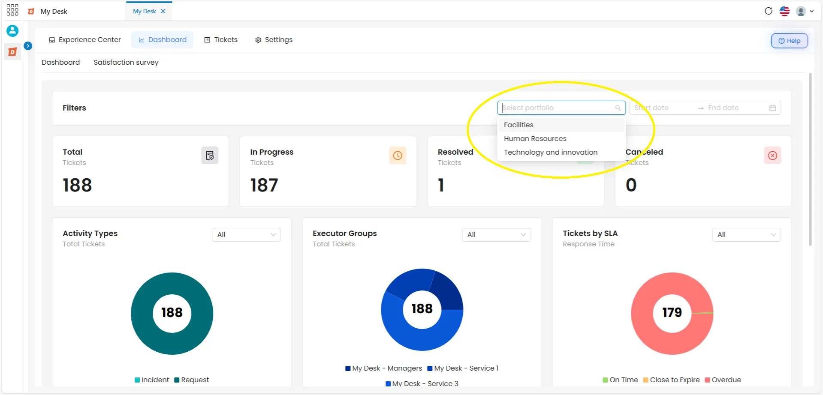Go to the Tickets menu item

coord(221,39)
